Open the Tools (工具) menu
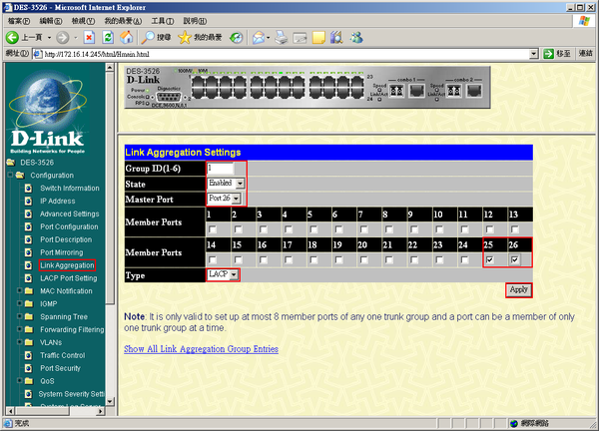Screen dimensions: 599x431 tap(163, 21)
